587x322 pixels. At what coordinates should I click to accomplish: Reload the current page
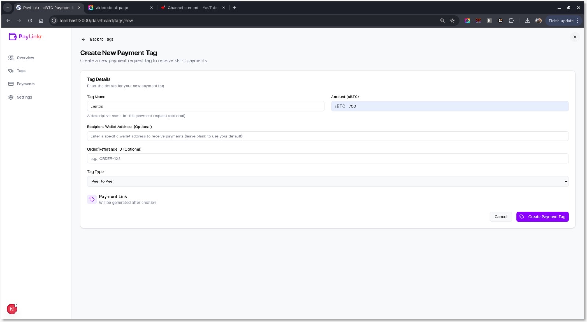click(x=30, y=21)
